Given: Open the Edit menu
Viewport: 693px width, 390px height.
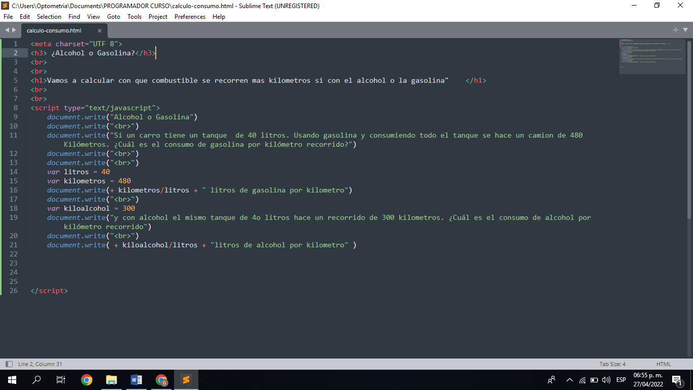Looking at the screenshot, I should pos(25,17).
